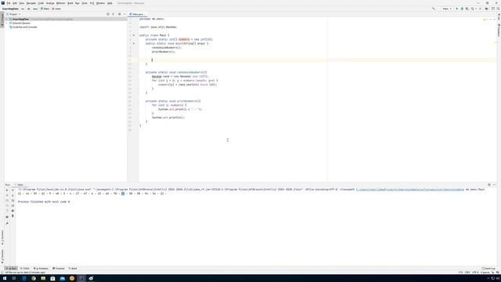The image size is (501, 282).
Task: Open the Problems tool window
Action: click(41, 269)
